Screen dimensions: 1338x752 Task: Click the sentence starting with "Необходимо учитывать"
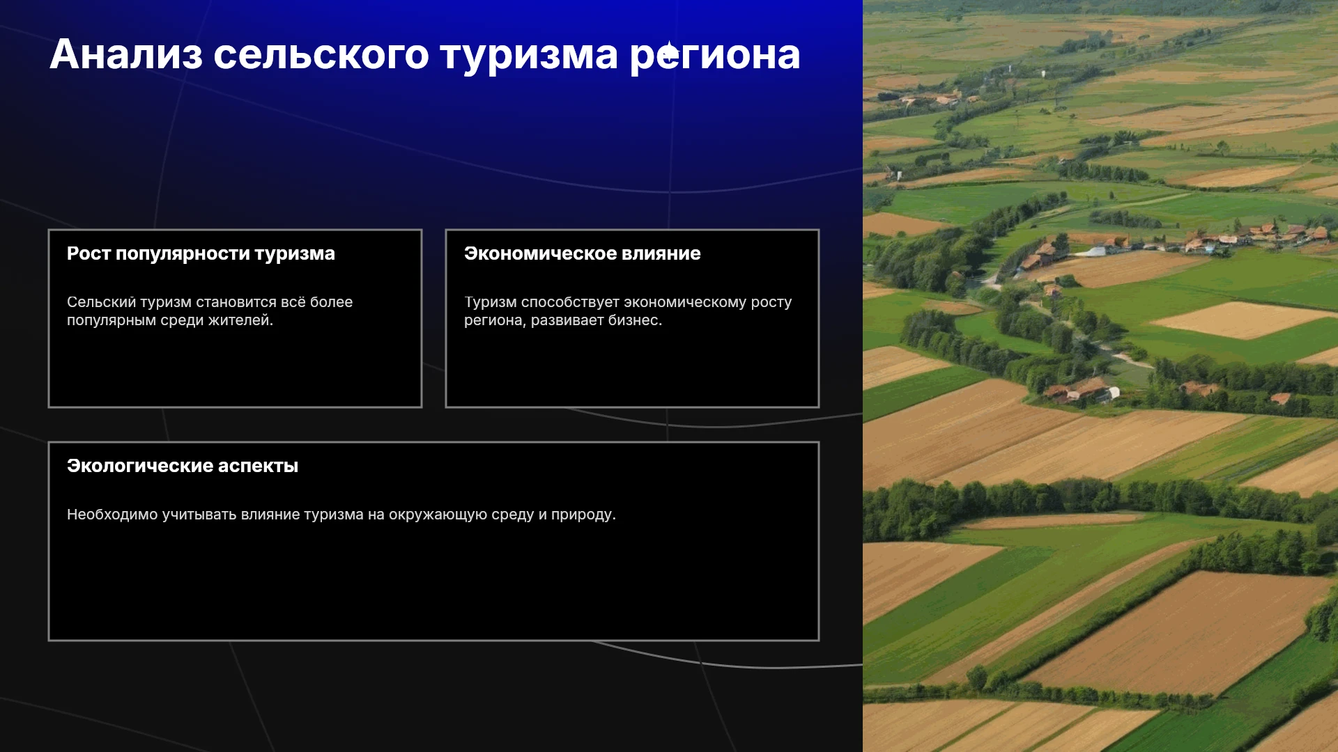[341, 515]
